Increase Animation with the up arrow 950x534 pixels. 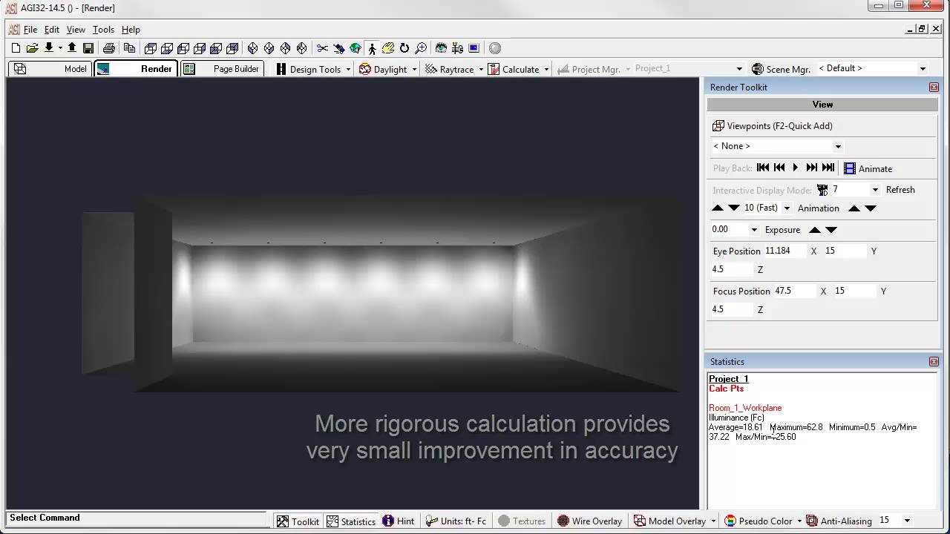854,208
